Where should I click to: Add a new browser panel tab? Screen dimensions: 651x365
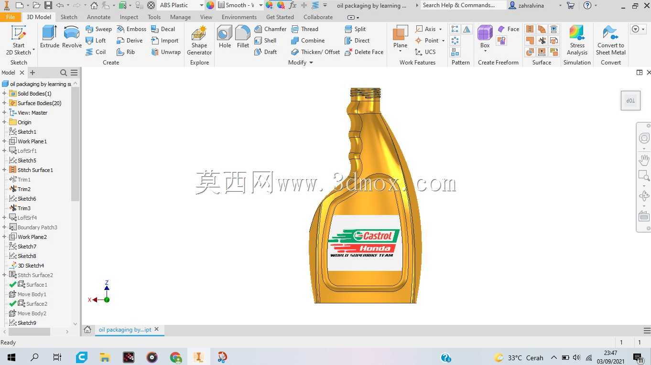click(x=33, y=73)
